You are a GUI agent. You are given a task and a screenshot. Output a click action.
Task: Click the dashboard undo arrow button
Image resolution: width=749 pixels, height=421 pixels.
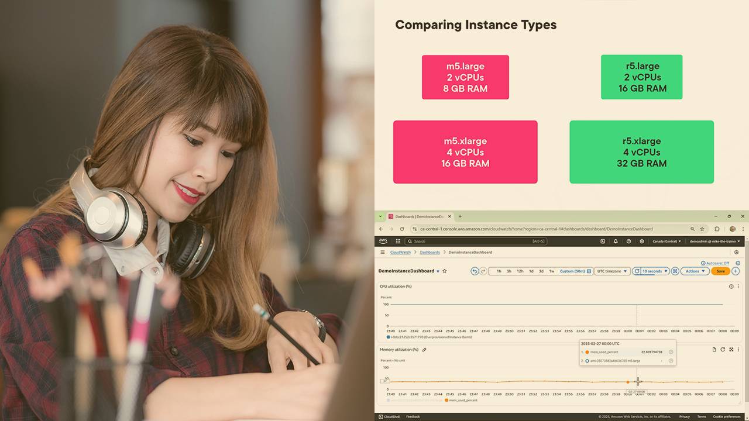pyautogui.click(x=475, y=271)
